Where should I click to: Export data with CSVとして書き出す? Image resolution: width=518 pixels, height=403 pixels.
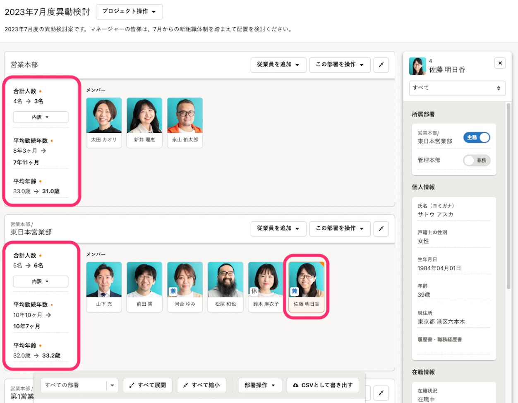[x=323, y=385]
